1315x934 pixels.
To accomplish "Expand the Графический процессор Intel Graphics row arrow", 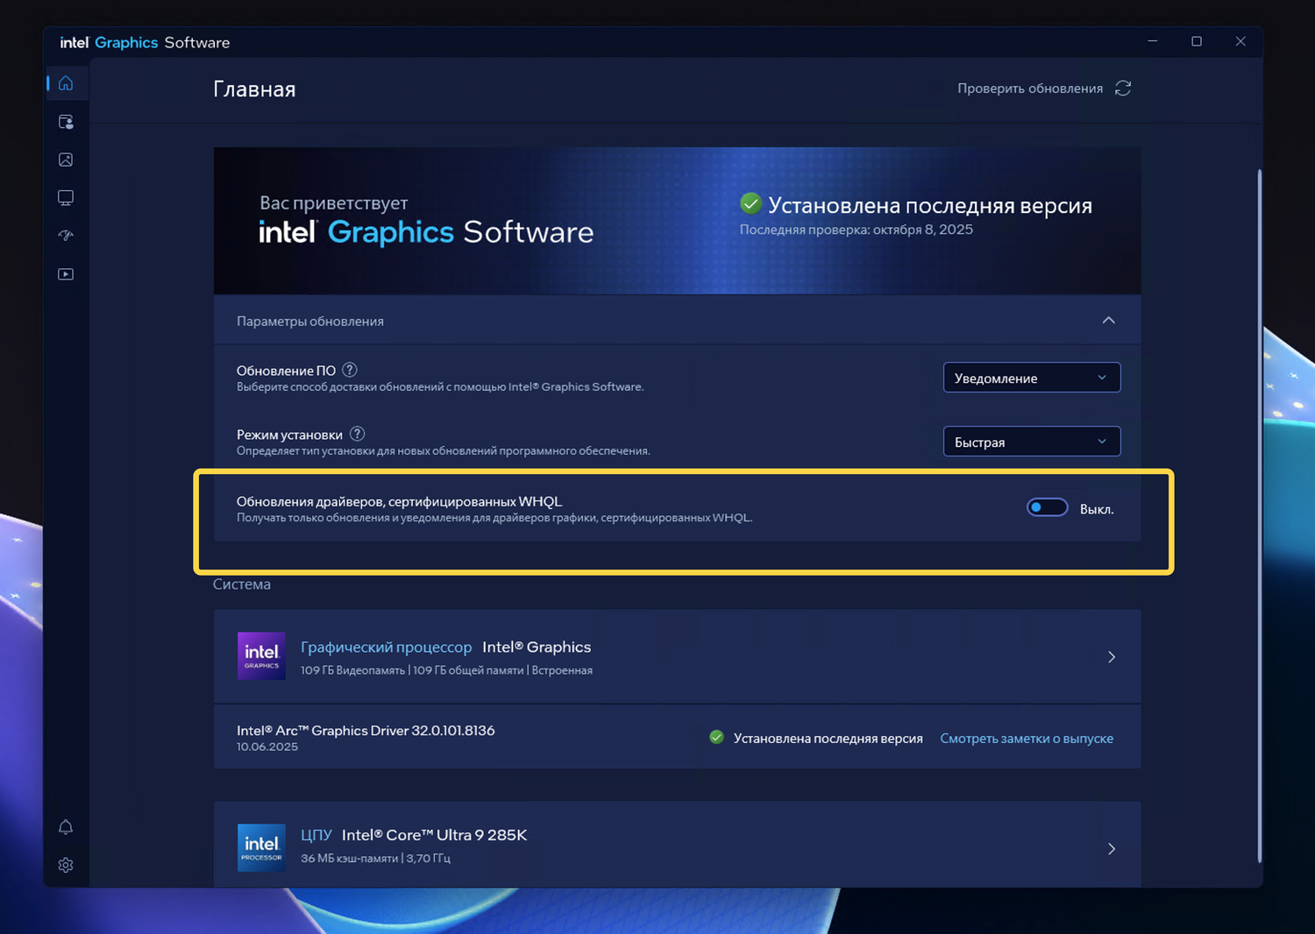I will 1112,657.
